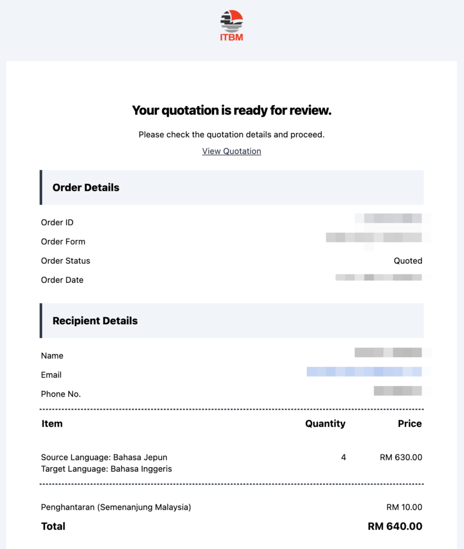Click the Item column header
This screenshot has height=549, width=464.
52,423
